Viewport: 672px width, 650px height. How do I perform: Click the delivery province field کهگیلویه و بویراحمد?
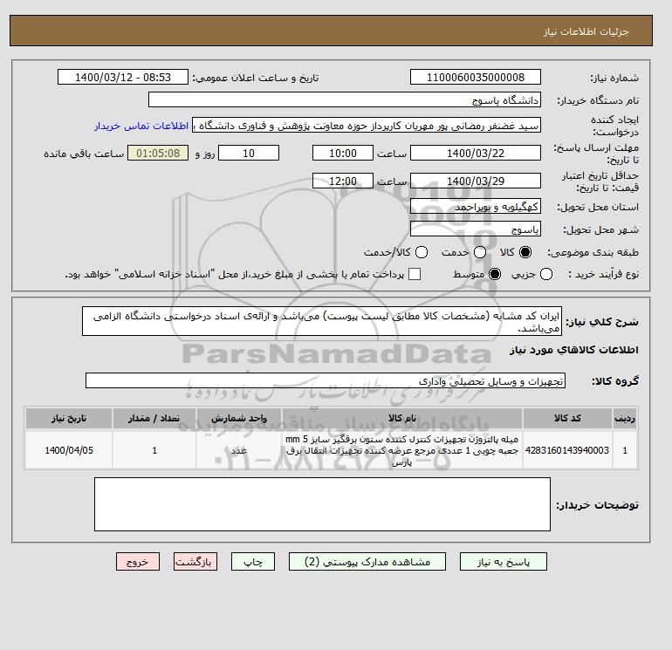pos(476,207)
